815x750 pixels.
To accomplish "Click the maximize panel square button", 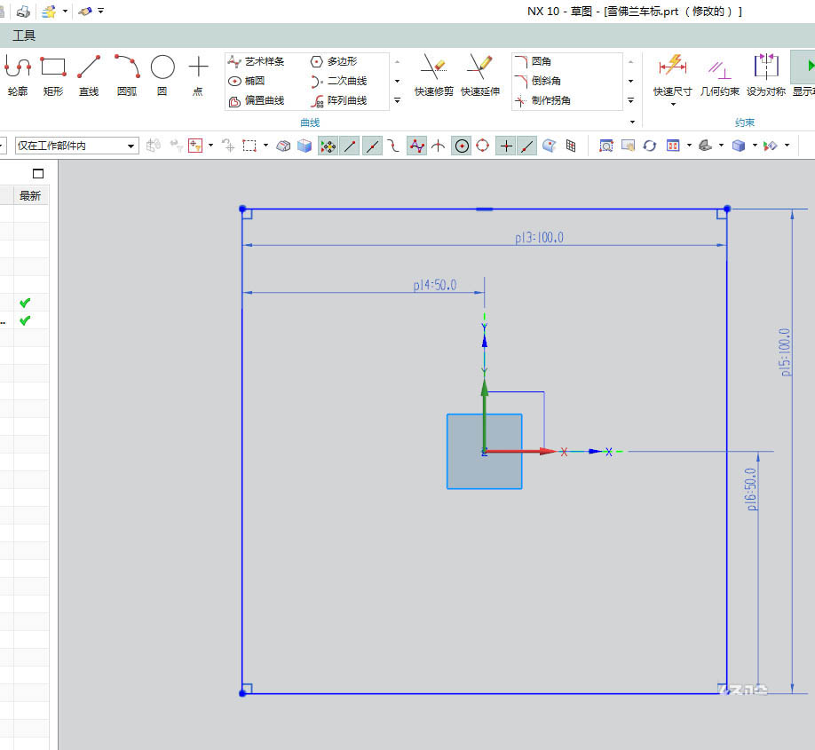I will click(x=38, y=174).
